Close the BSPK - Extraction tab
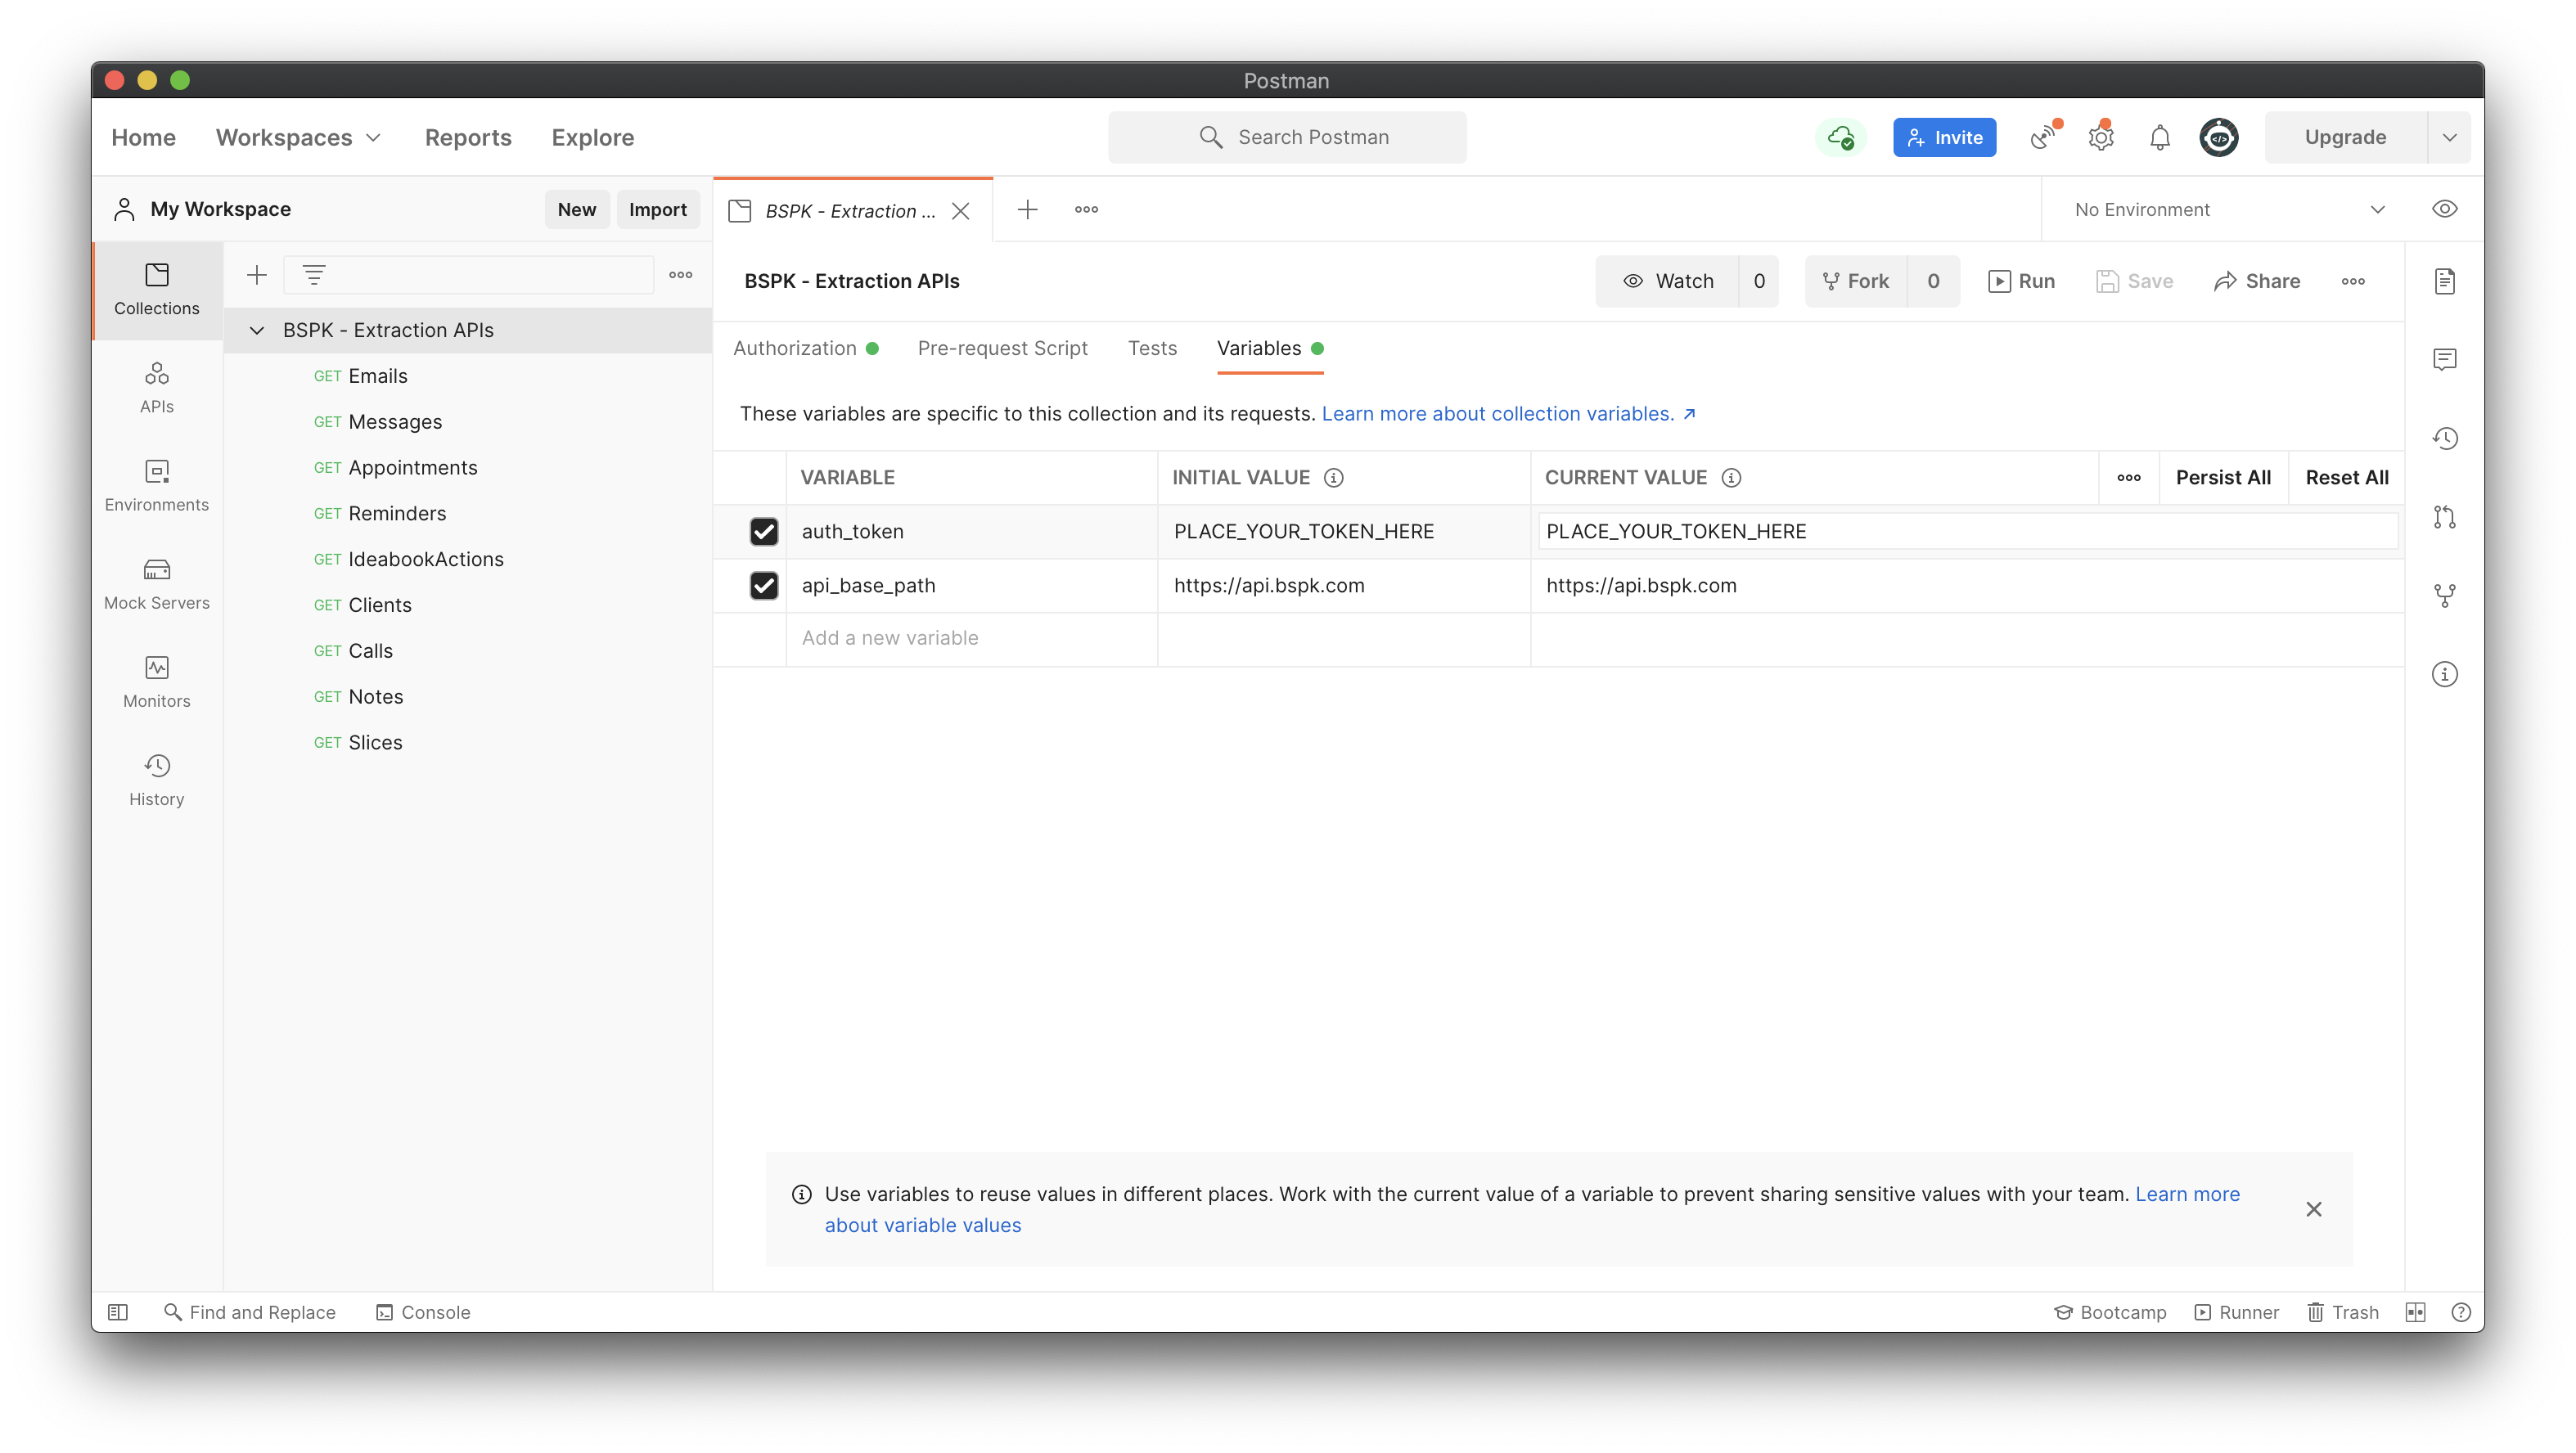Screen dimensions: 2576x1453 [960, 210]
